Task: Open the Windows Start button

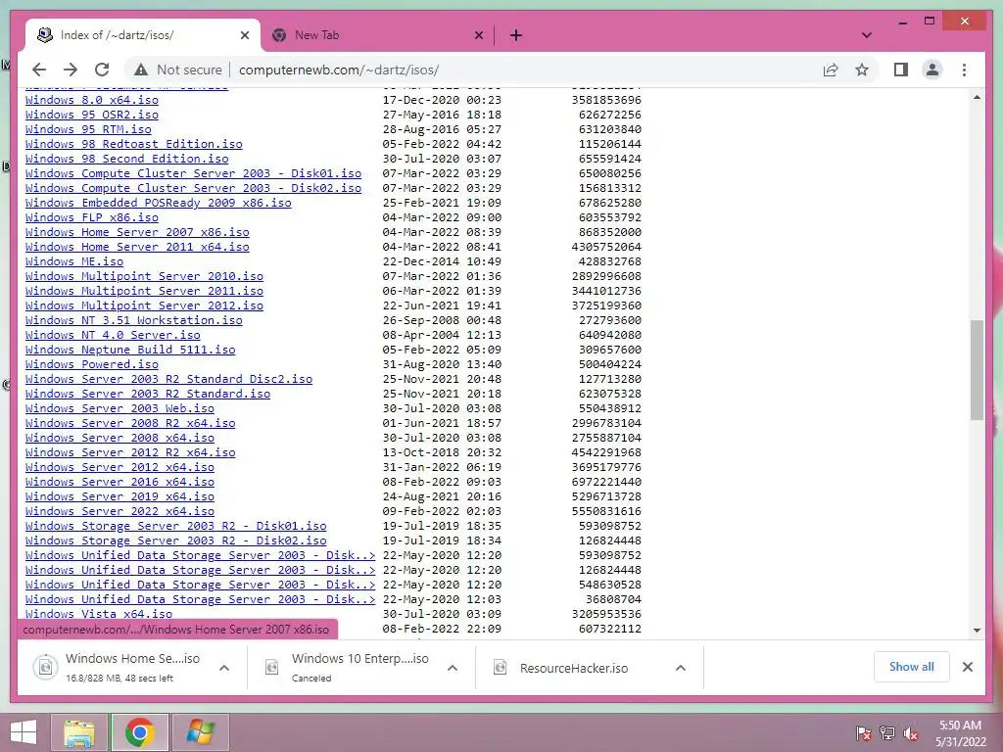Action: 24,732
